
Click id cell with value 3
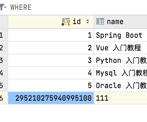click(51, 60)
